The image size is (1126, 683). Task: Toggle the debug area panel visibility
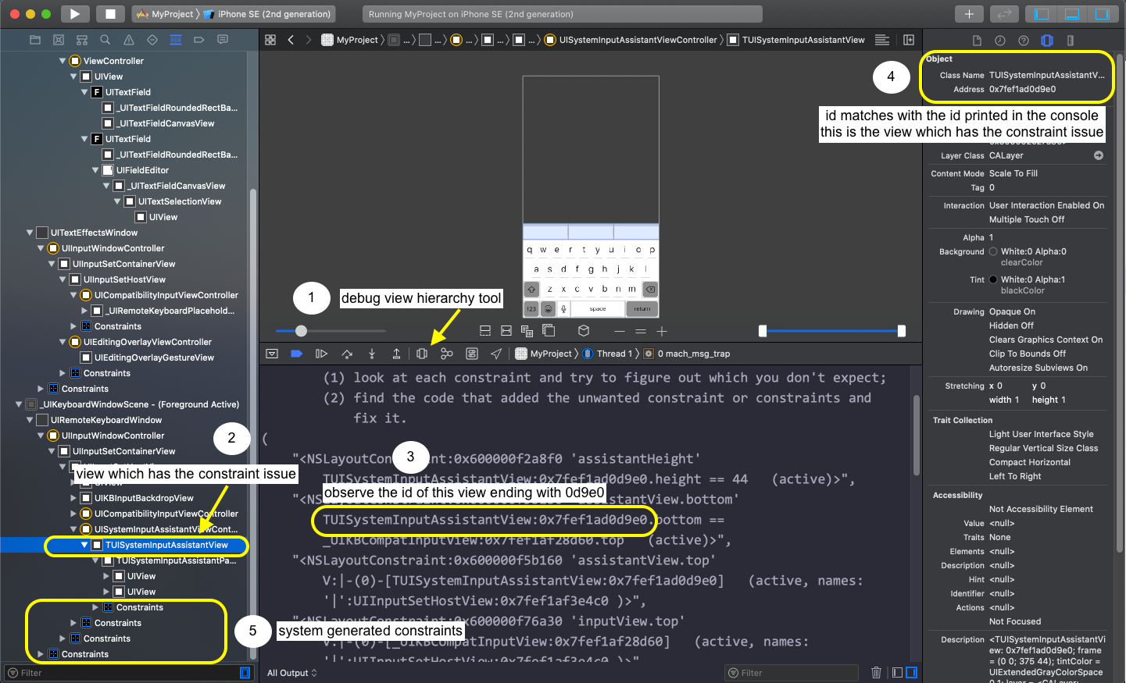1072,13
